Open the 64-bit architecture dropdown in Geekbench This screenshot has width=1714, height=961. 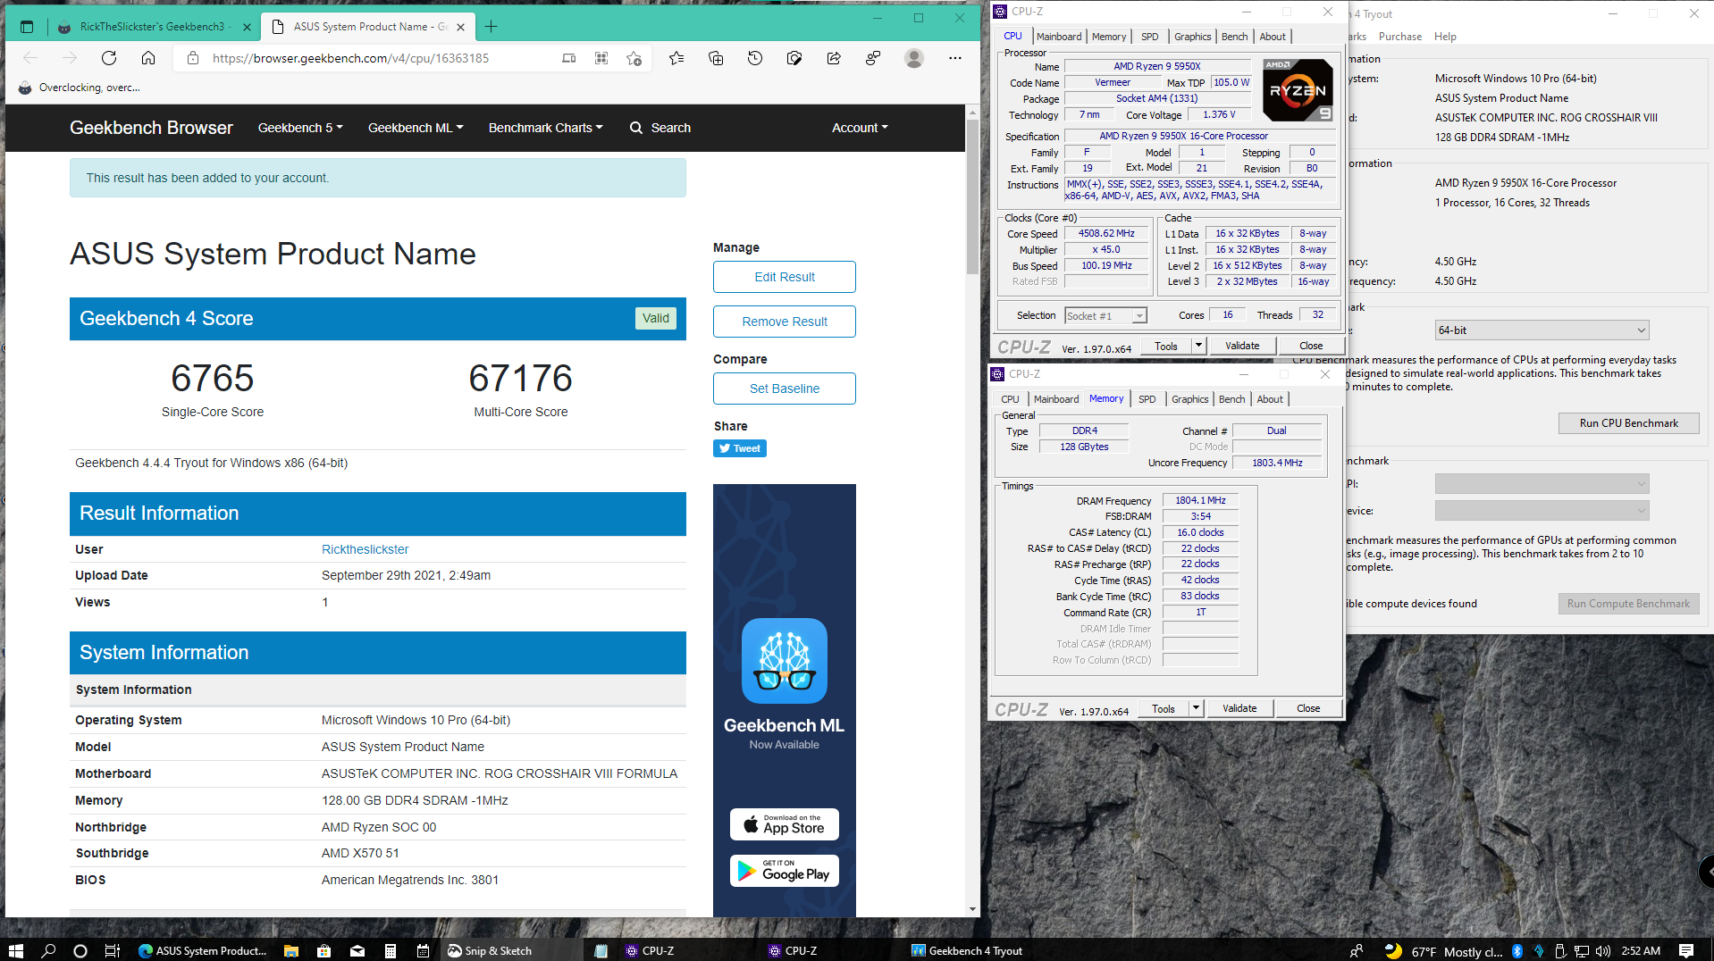(1542, 330)
